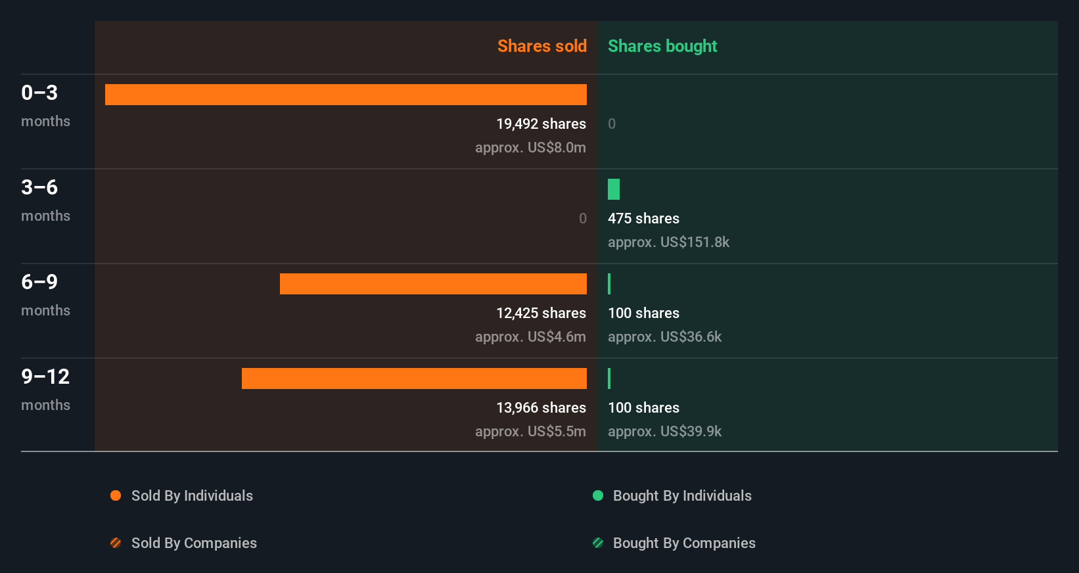This screenshot has width=1079, height=573.
Task: Select the 9–12 months orange sold bar
Action: pyautogui.click(x=414, y=378)
